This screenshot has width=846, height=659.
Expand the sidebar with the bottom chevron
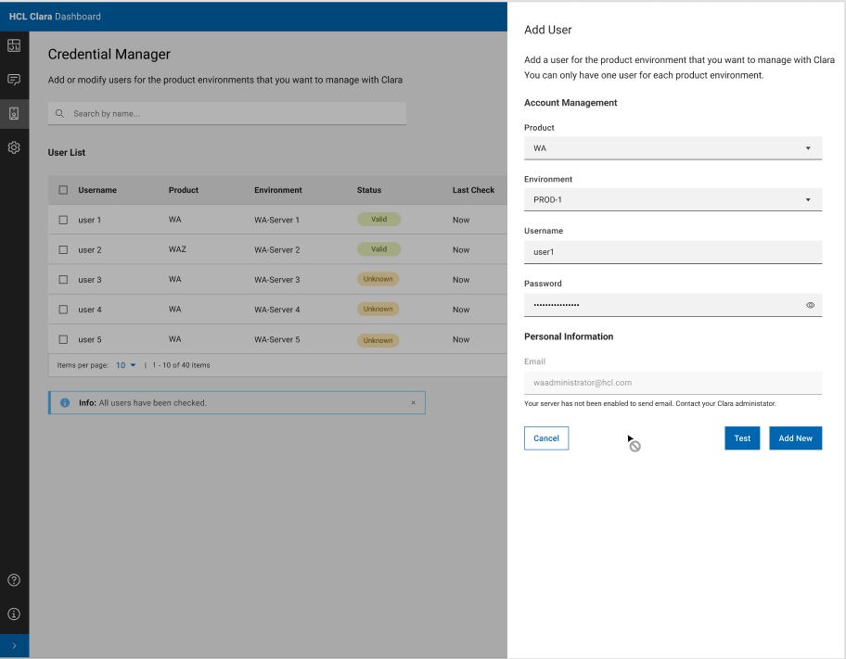(14, 645)
